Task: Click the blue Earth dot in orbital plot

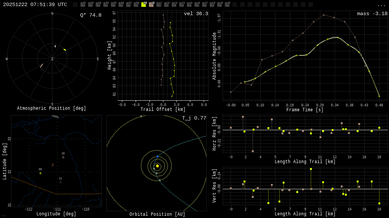Action: click(158, 156)
